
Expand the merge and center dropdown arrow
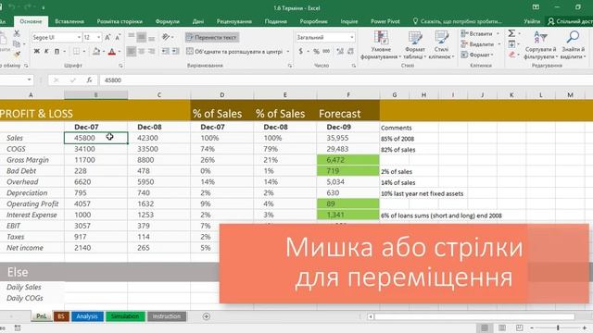(x=288, y=52)
